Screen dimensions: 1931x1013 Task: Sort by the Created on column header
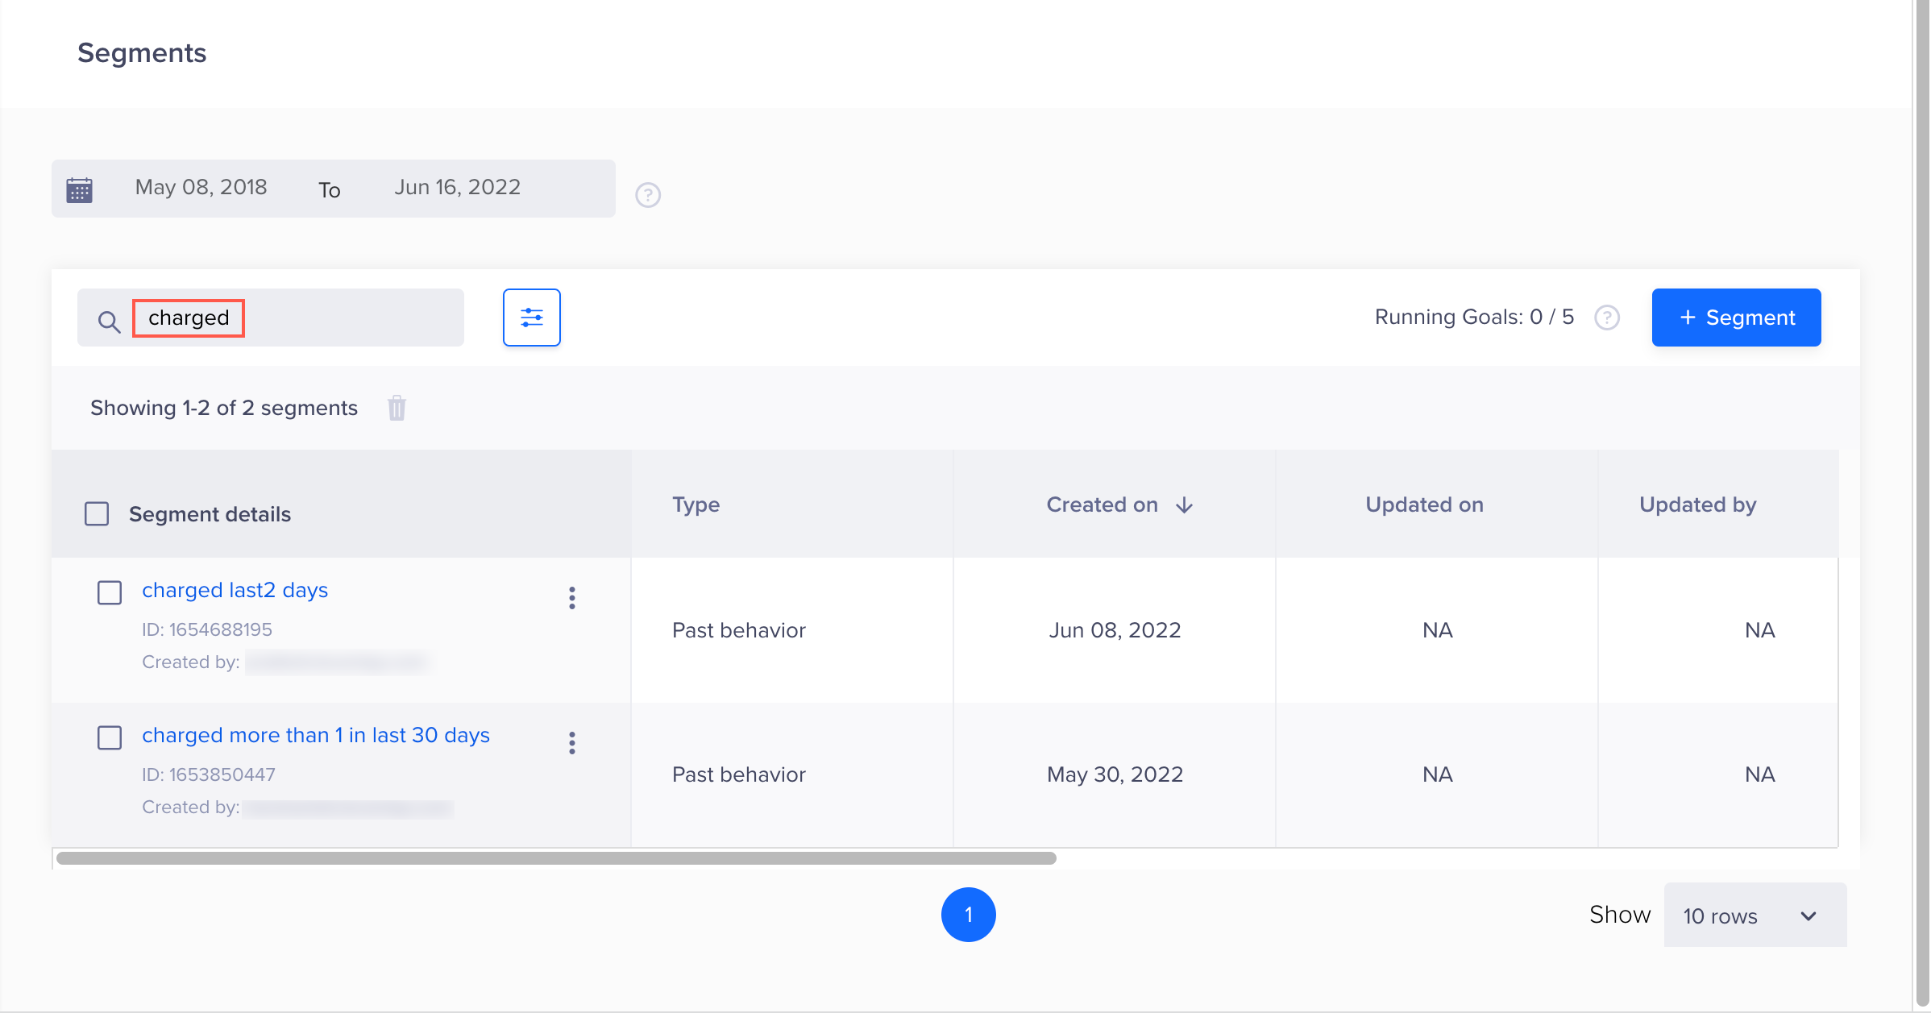click(1103, 504)
